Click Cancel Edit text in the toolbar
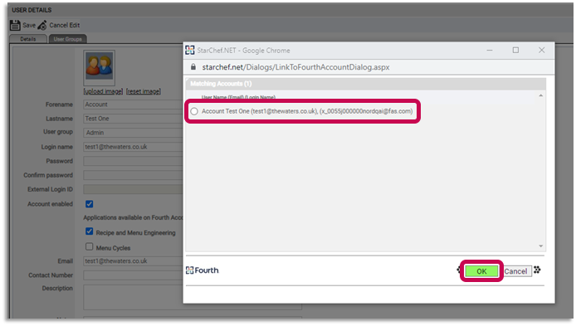Image resolution: width=576 pixels, height=326 pixels. click(64, 26)
